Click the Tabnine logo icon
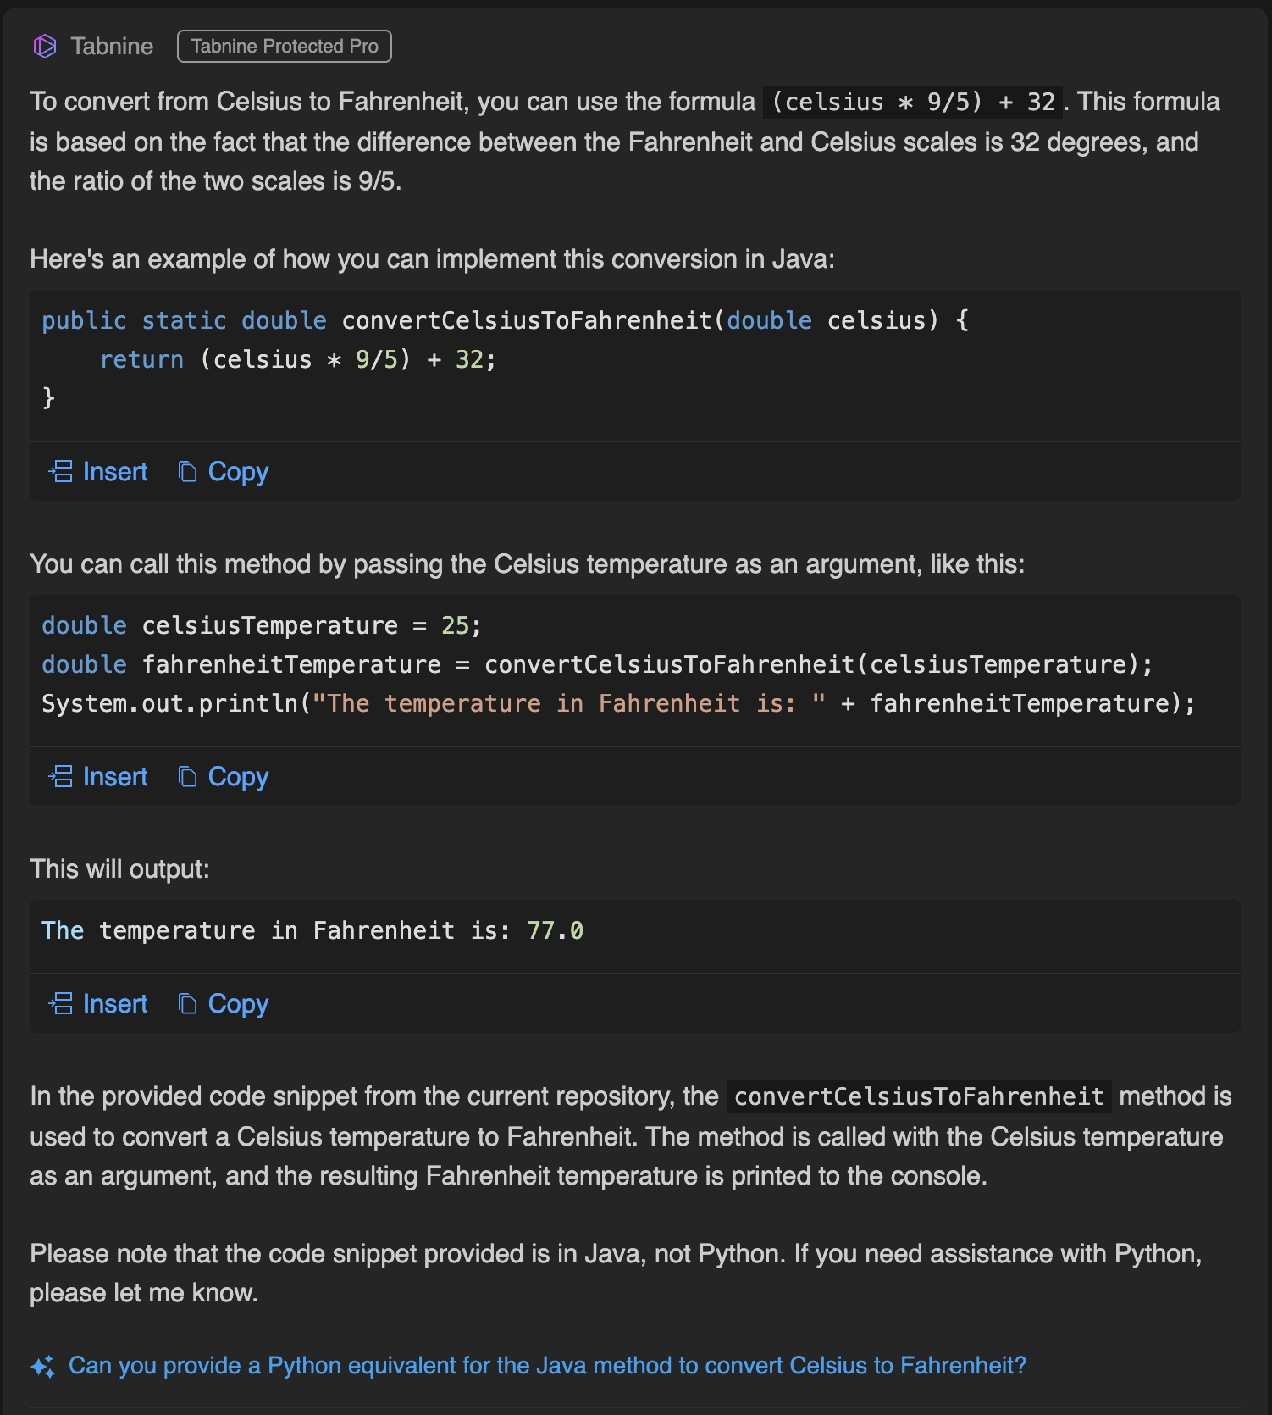1272x1415 pixels. [45, 46]
